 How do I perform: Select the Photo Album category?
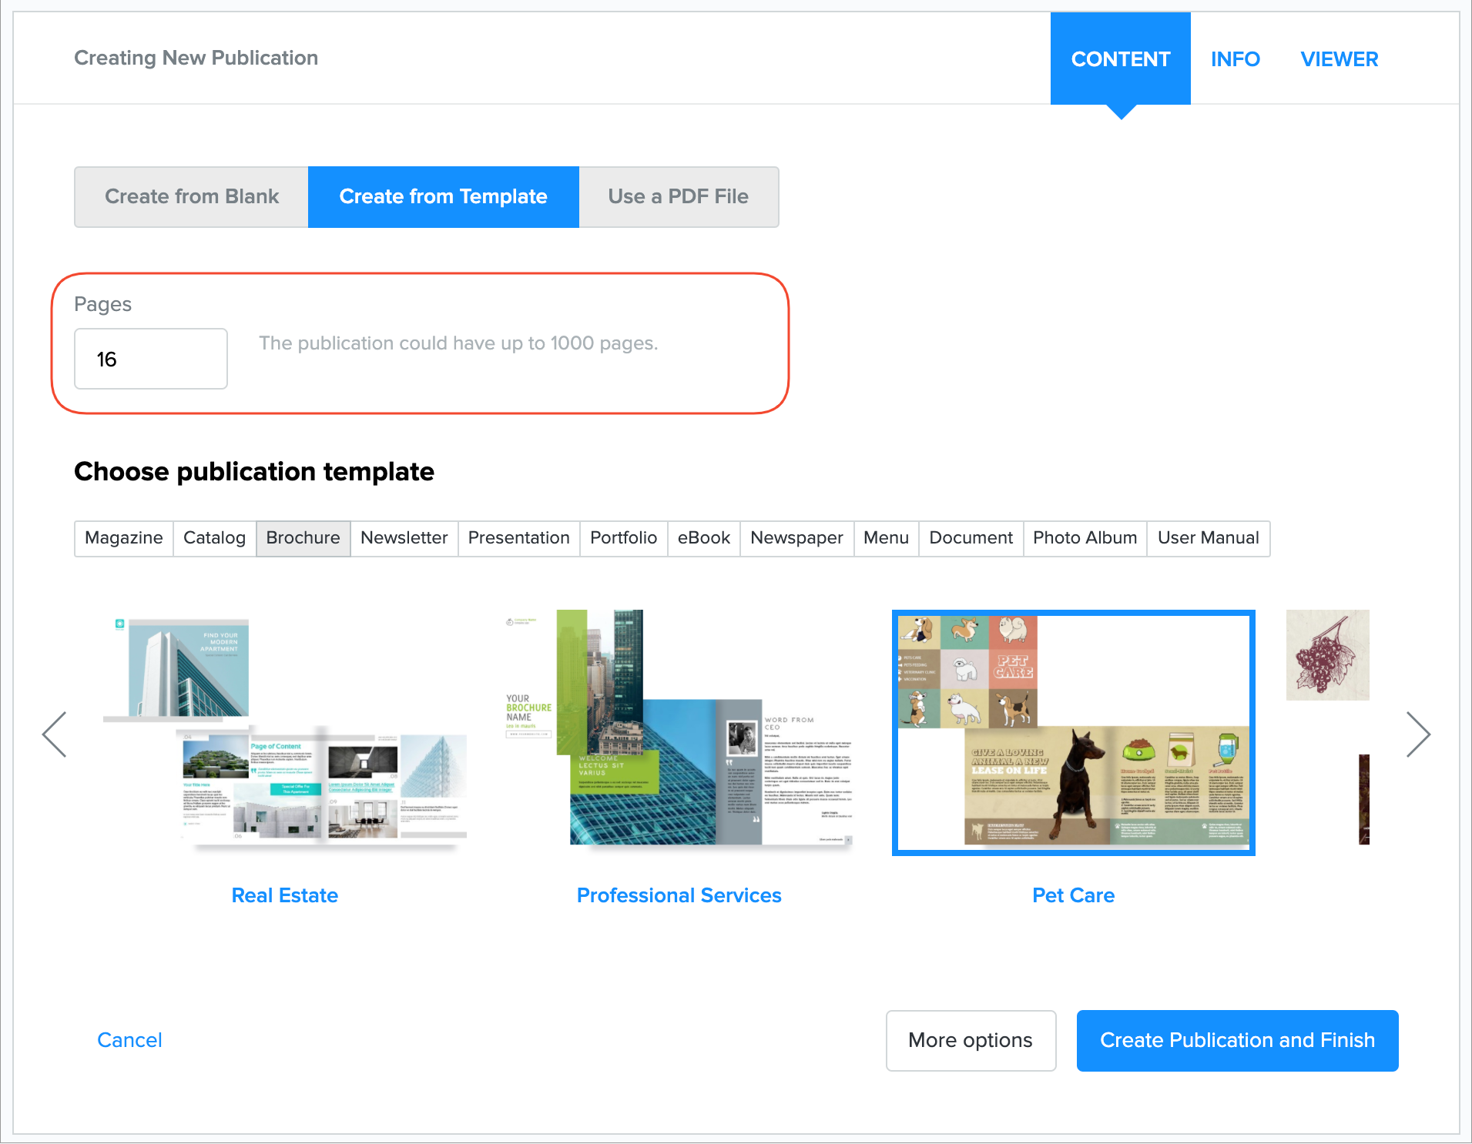[x=1085, y=538]
